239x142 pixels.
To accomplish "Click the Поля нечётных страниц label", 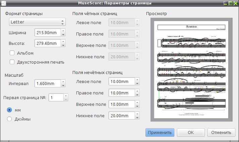I will (98, 73).
